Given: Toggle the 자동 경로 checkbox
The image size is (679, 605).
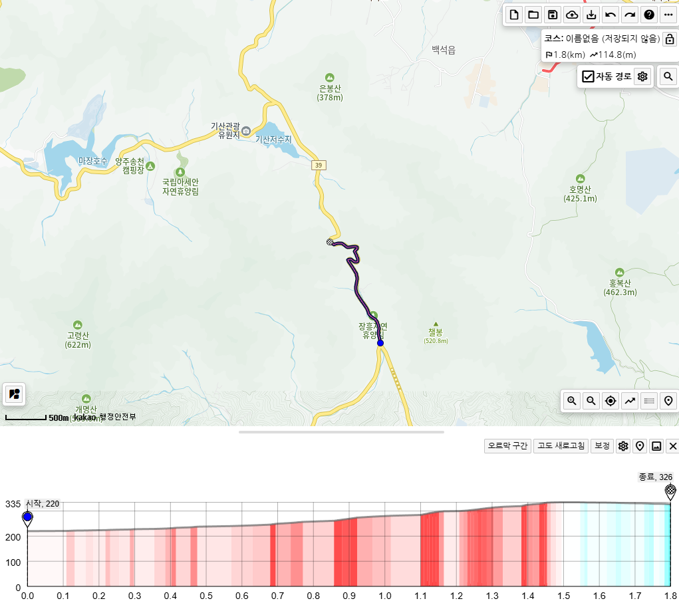Looking at the screenshot, I should point(588,76).
